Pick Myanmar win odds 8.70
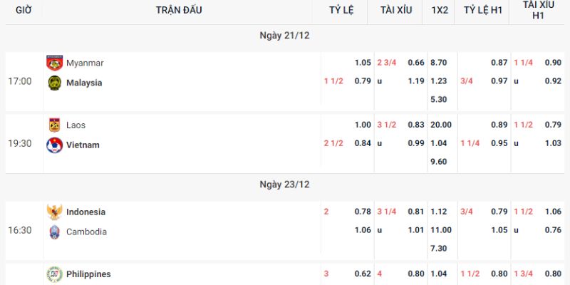Screen dimensions: 570x285 pos(440,63)
